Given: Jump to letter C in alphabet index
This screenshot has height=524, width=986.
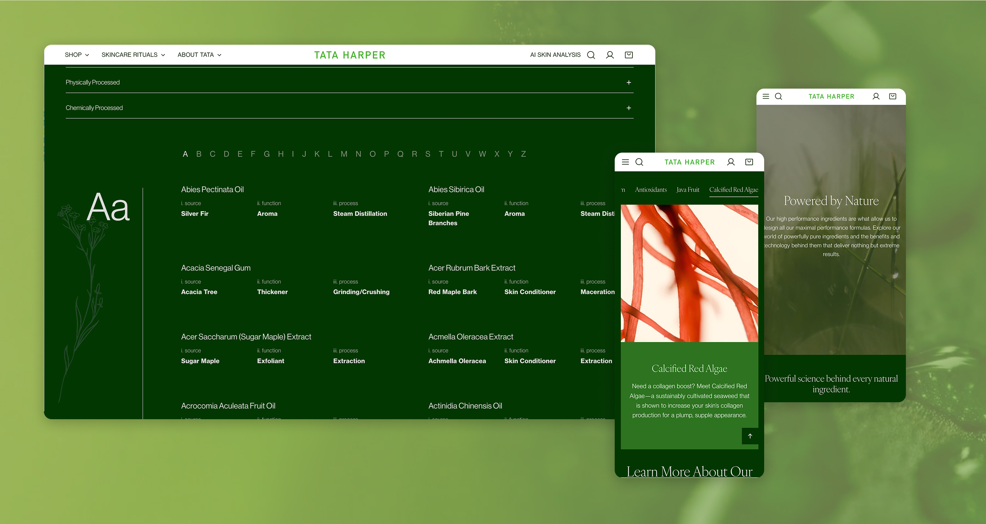Looking at the screenshot, I should coord(213,154).
